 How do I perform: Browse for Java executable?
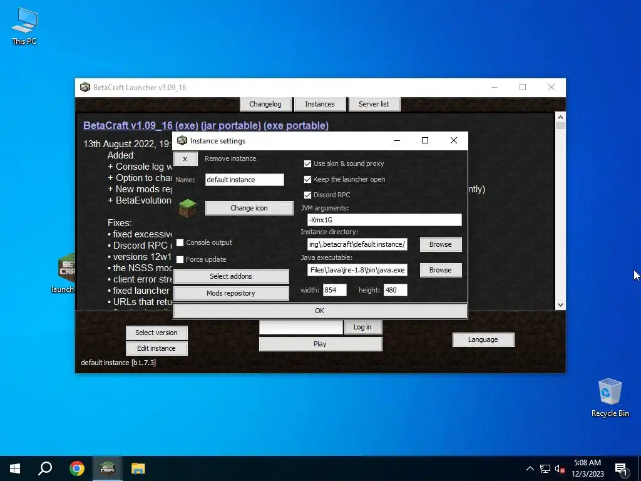coord(440,270)
